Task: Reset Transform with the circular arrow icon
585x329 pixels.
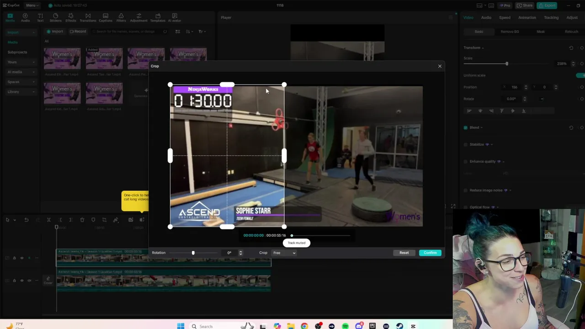Action: tap(571, 48)
